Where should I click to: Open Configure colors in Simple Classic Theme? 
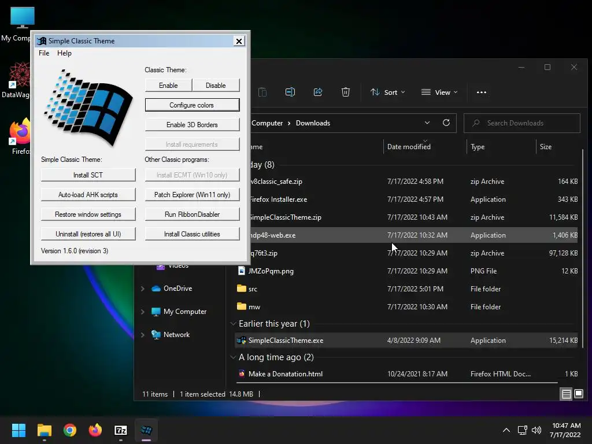coord(192,105)
